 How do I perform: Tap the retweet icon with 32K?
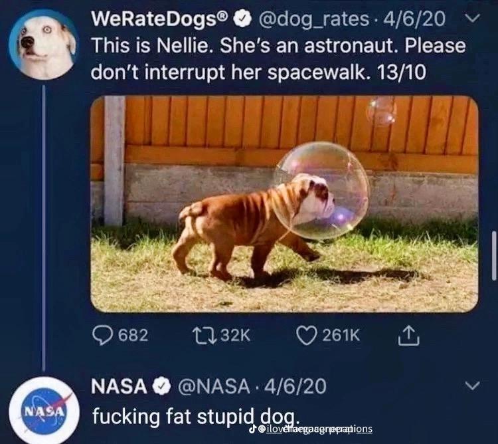point(205,336)
